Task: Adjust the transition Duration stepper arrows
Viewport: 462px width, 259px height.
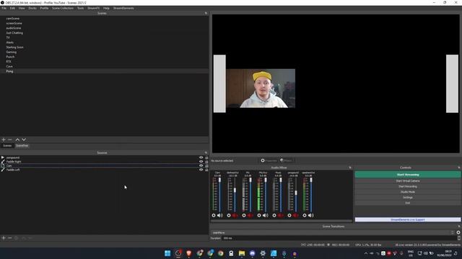Action: point(459,238)
